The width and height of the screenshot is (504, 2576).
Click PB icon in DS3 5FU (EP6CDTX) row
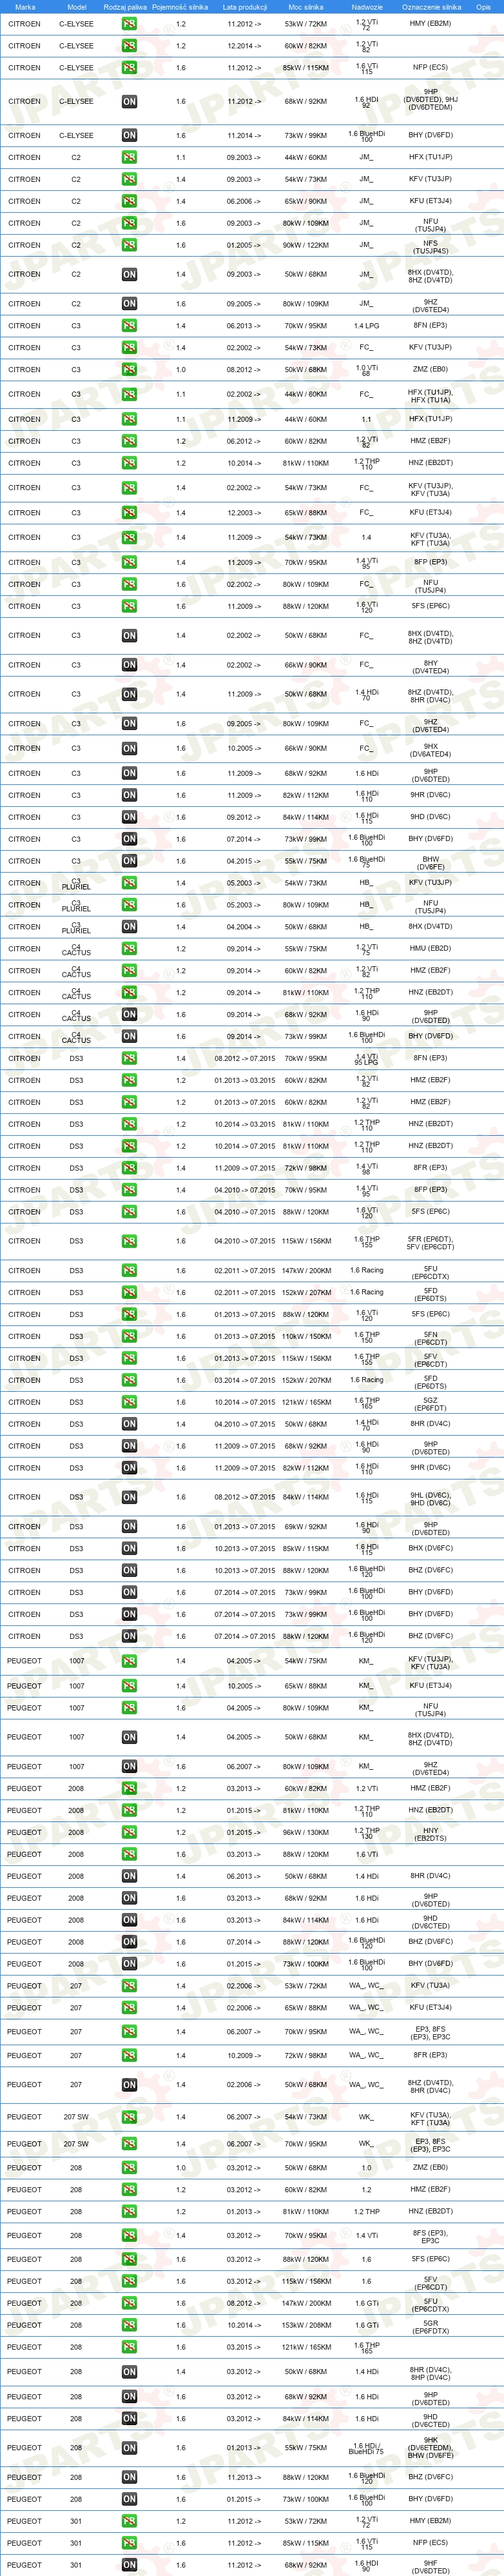tap(129, 1270)
